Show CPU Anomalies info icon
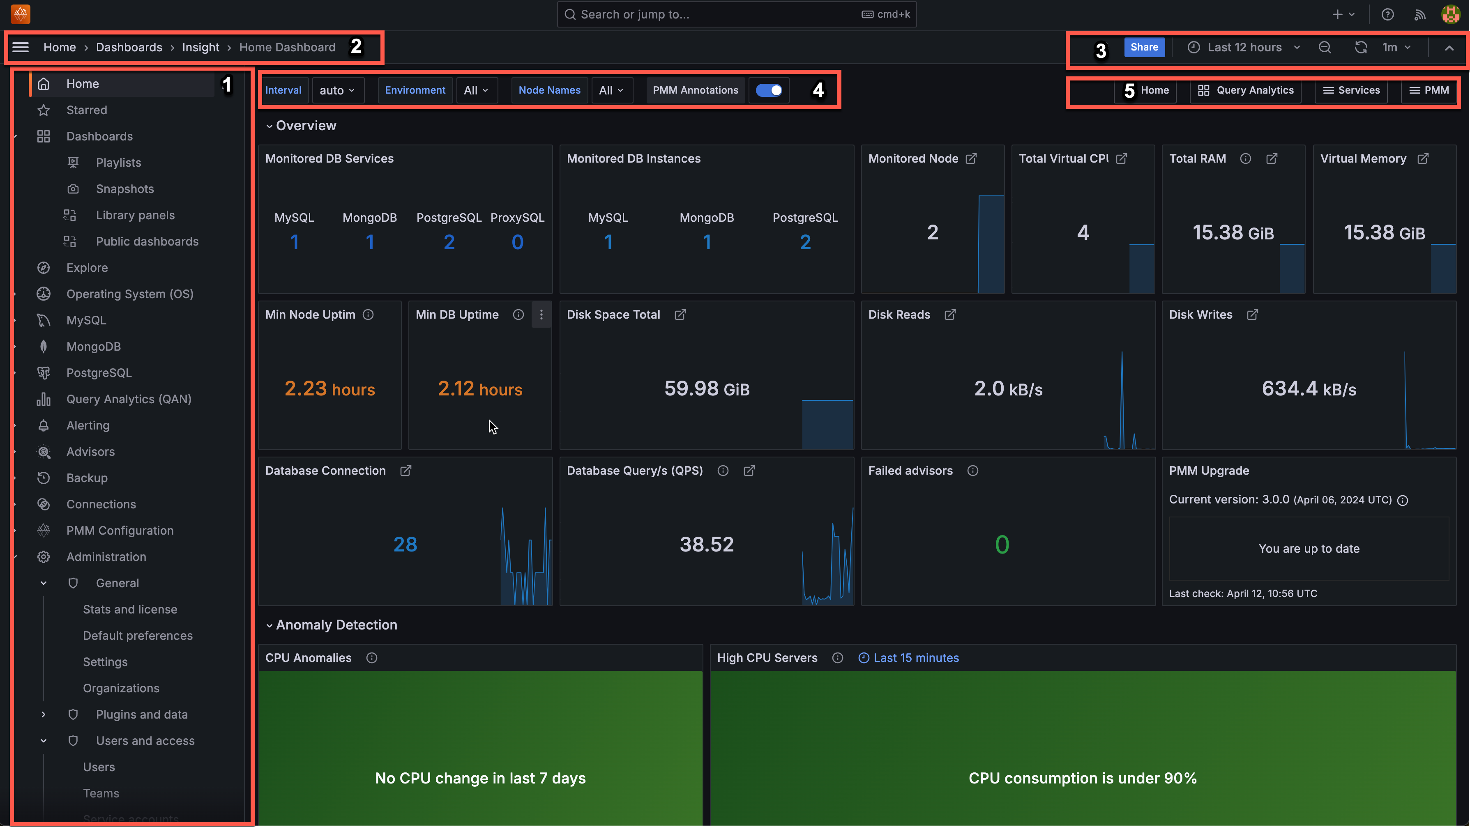The height and width of the screenshot is (827, 1470). (x=371, y=657)
